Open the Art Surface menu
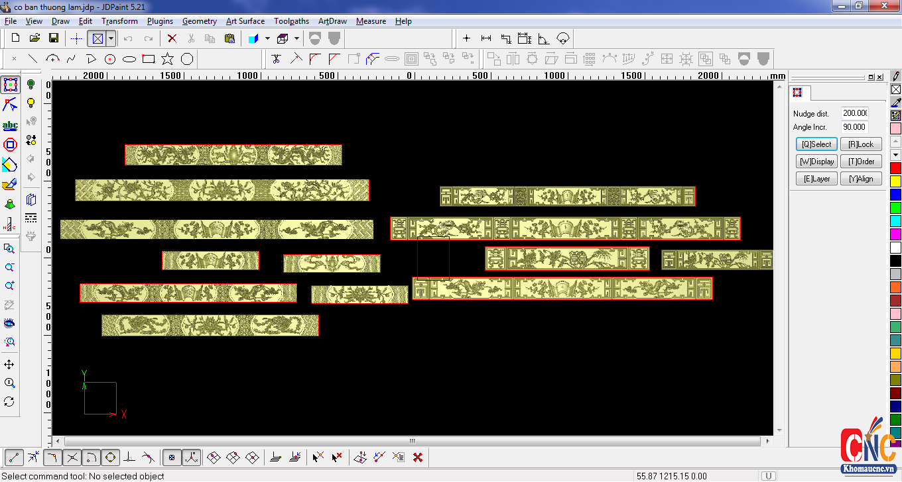The width and height of the screenshot is (902, 482). (245, 21)
